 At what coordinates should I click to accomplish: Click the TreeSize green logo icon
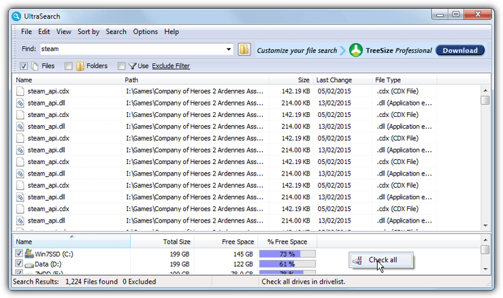point(356,50)
